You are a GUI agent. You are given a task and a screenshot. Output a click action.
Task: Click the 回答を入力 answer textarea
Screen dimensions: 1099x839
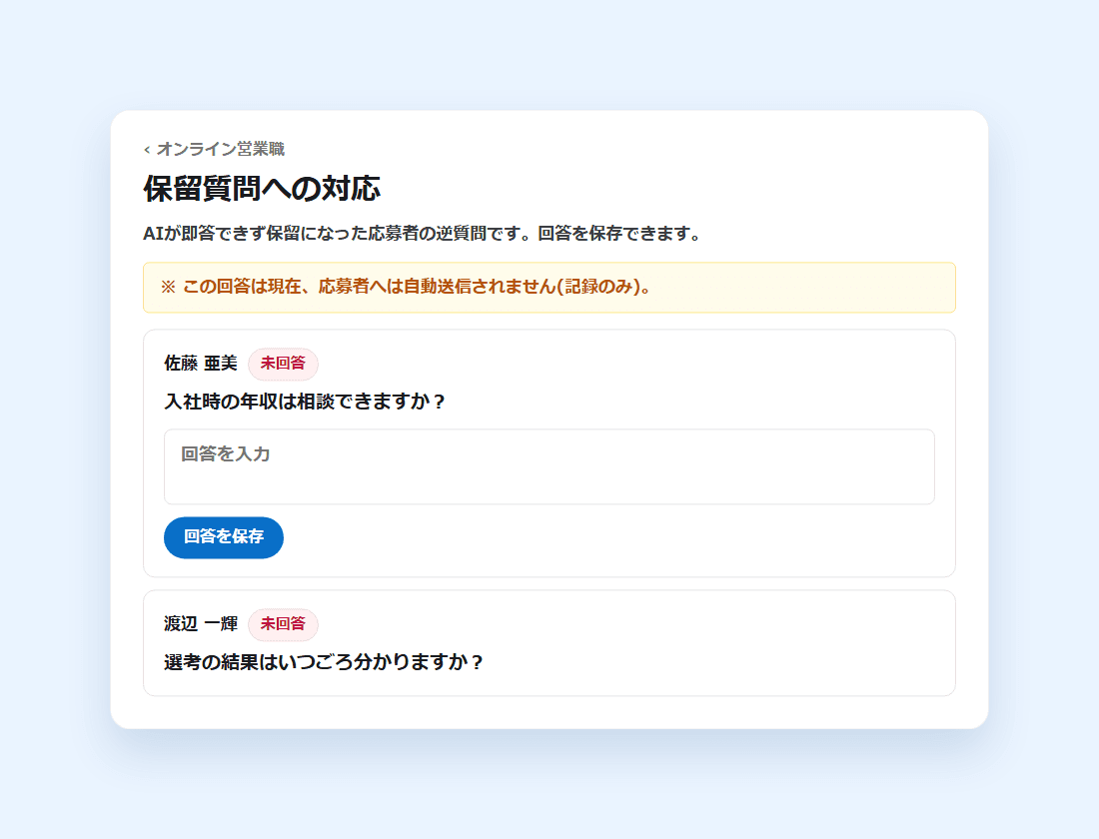pos(549,466)
